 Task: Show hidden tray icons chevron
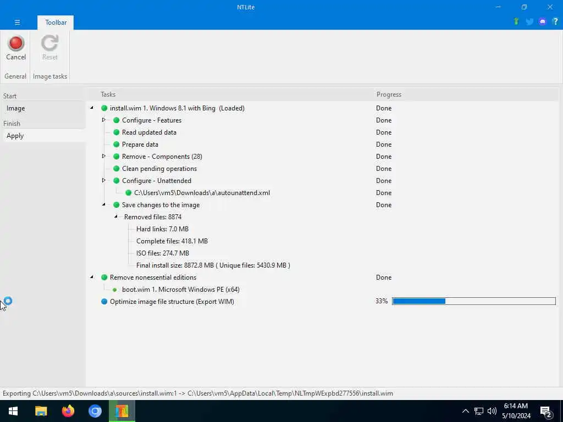465,411
